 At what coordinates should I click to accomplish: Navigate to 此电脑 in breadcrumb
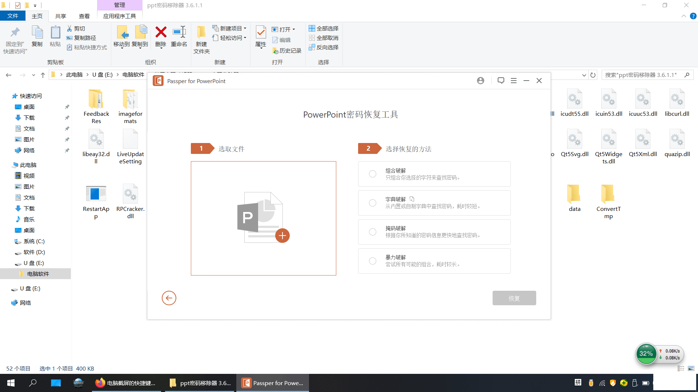74,75
